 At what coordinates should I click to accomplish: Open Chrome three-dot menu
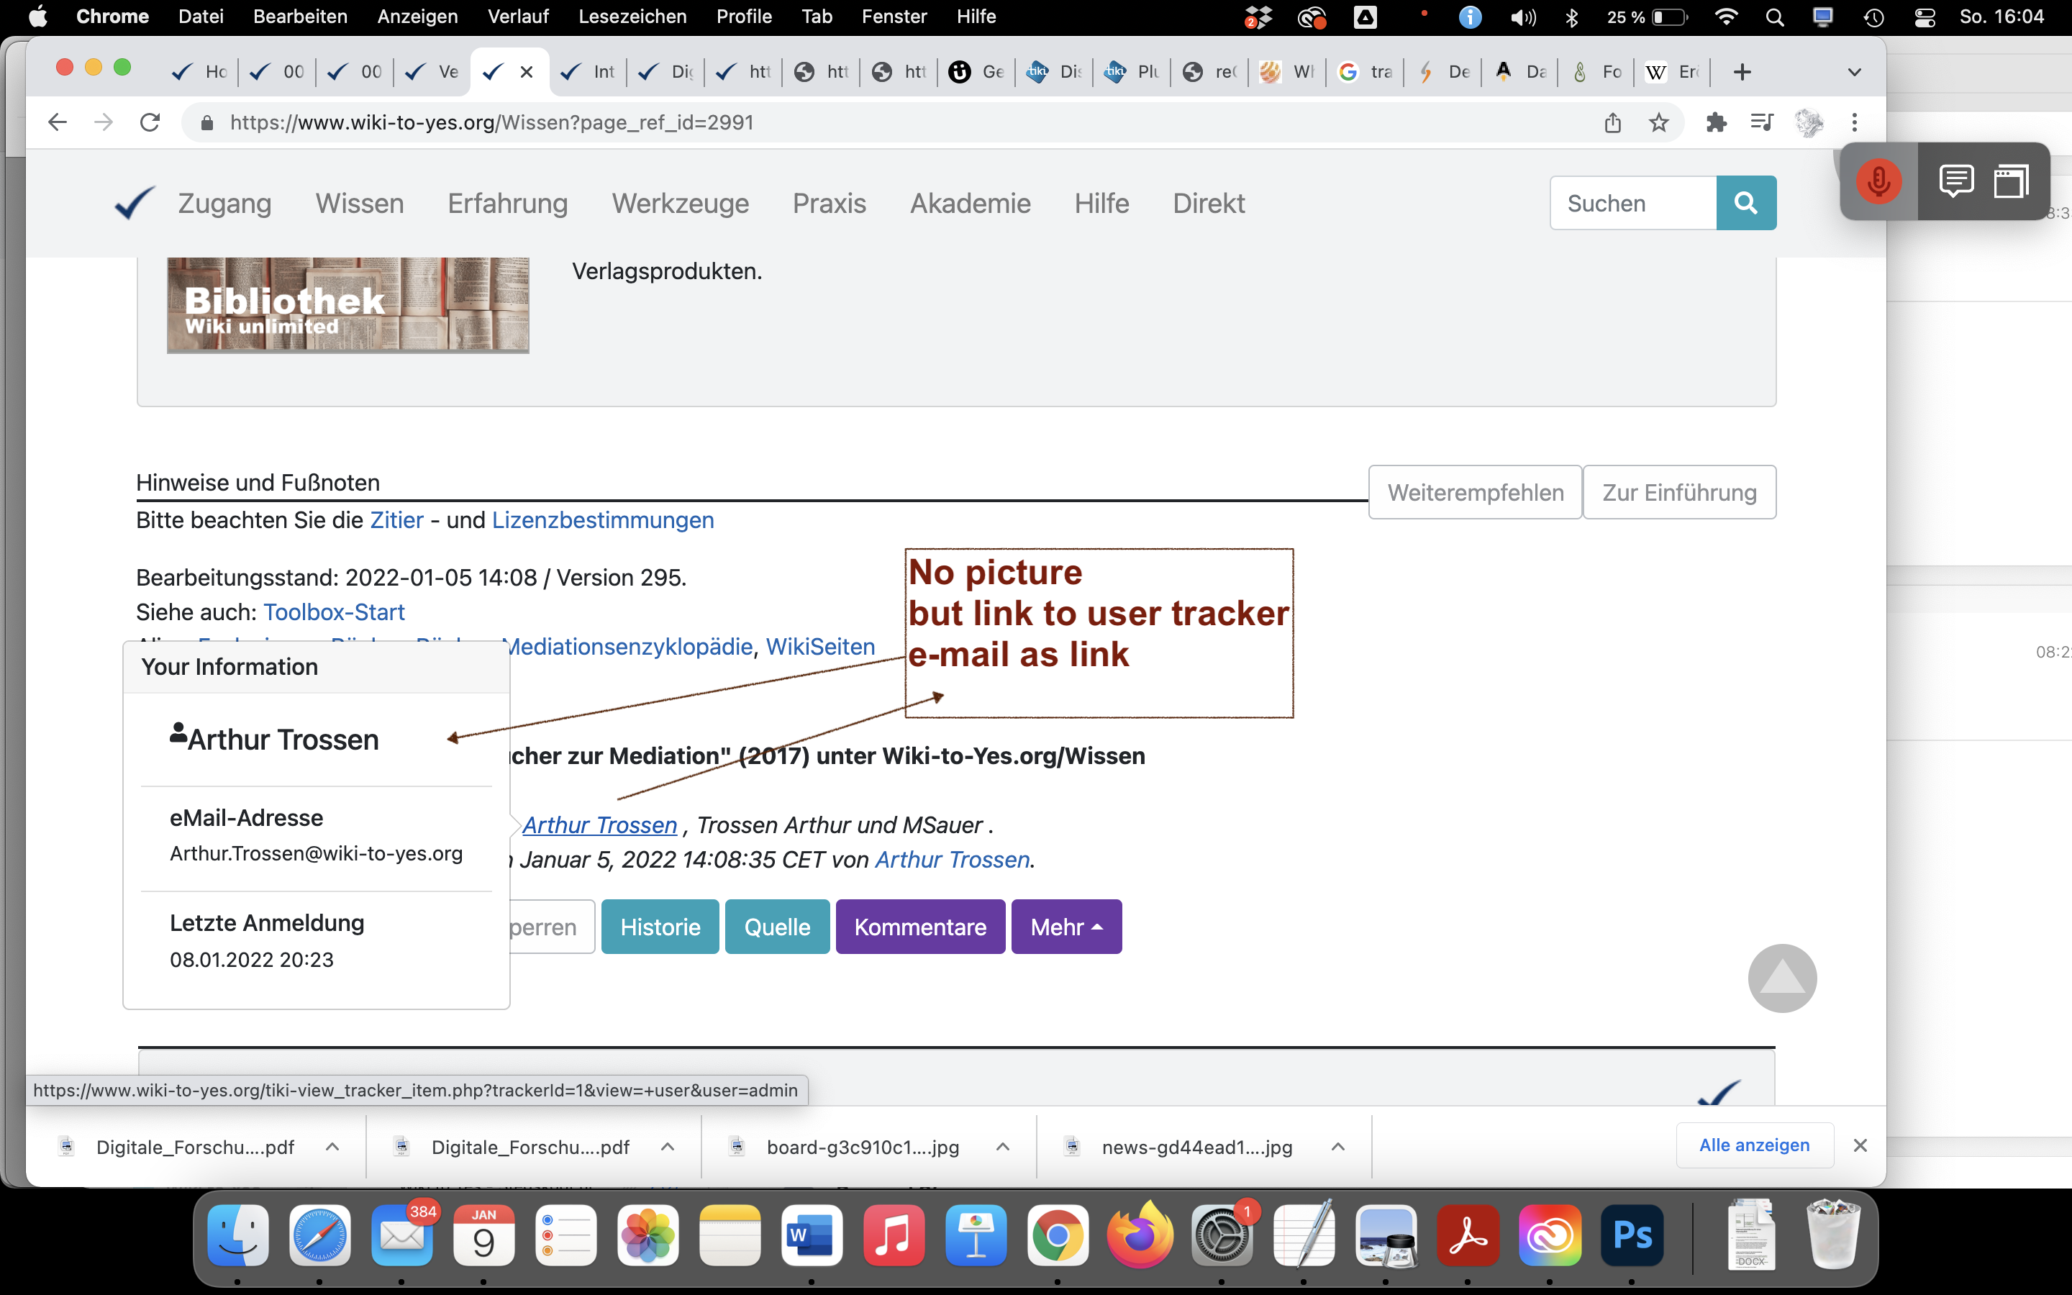1854,122
